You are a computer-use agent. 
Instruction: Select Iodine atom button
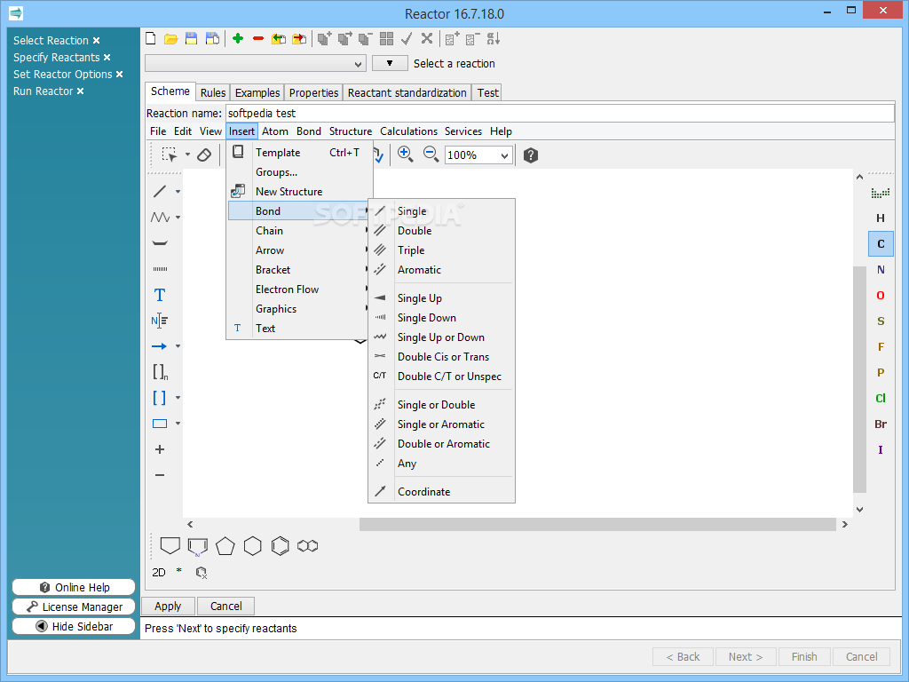tap(881, 449)
